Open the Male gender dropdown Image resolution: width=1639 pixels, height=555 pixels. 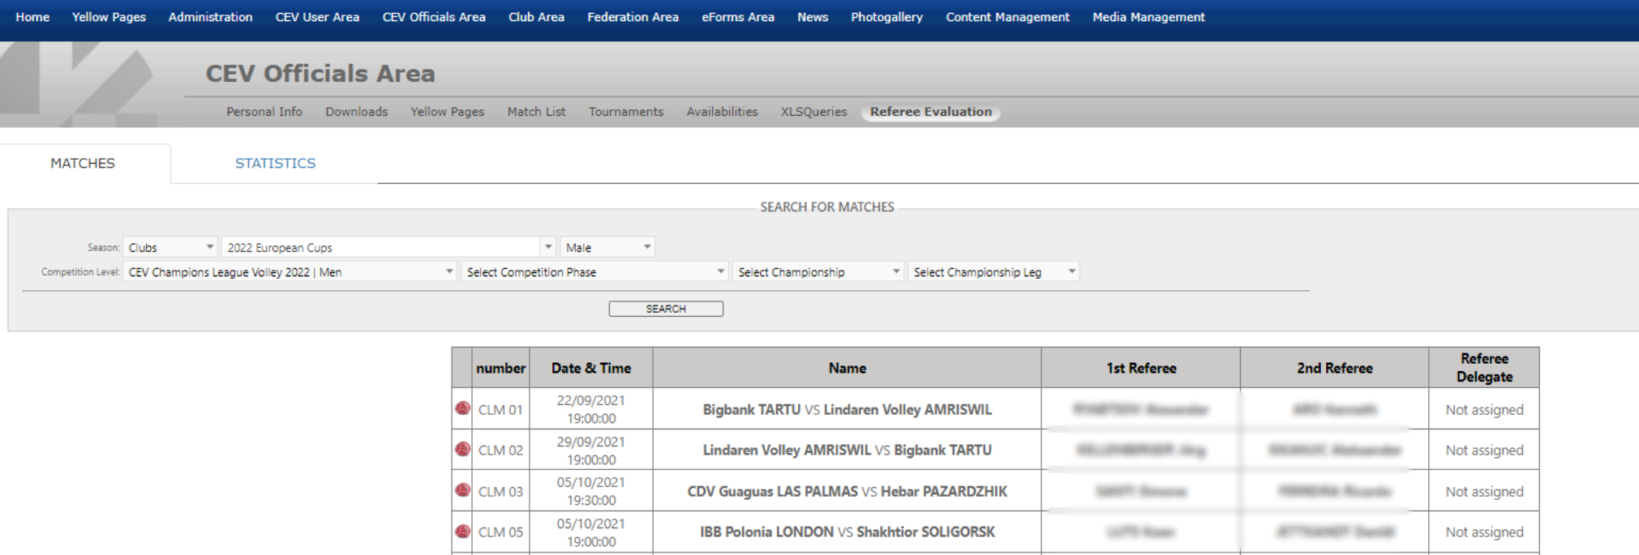tap(607, 247)
